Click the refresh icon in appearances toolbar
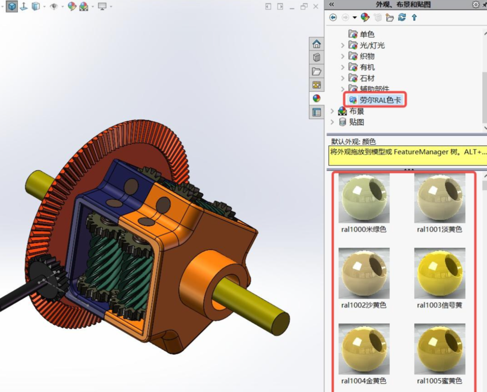487x392 pixels. pos(402,17)
